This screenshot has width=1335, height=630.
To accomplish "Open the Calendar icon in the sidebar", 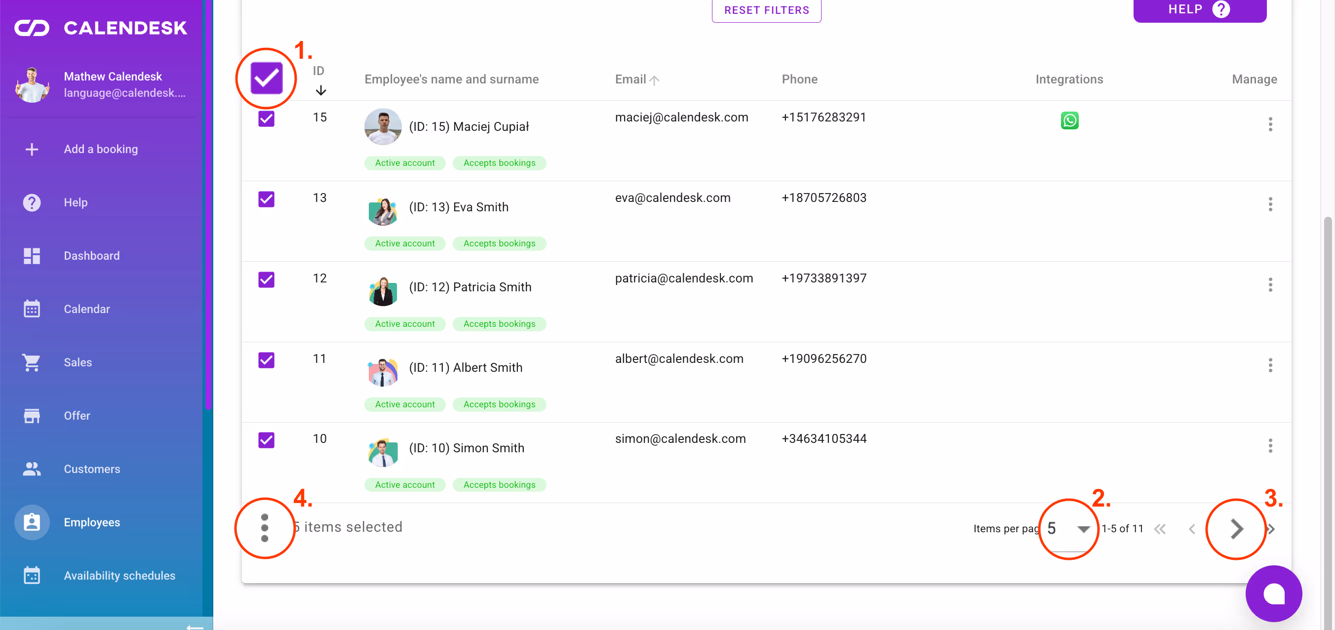I will 32,308.
